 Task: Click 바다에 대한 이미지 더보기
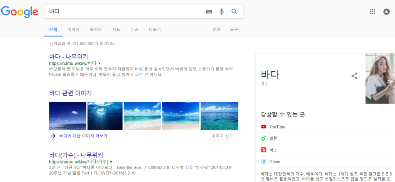click(83, 136)
